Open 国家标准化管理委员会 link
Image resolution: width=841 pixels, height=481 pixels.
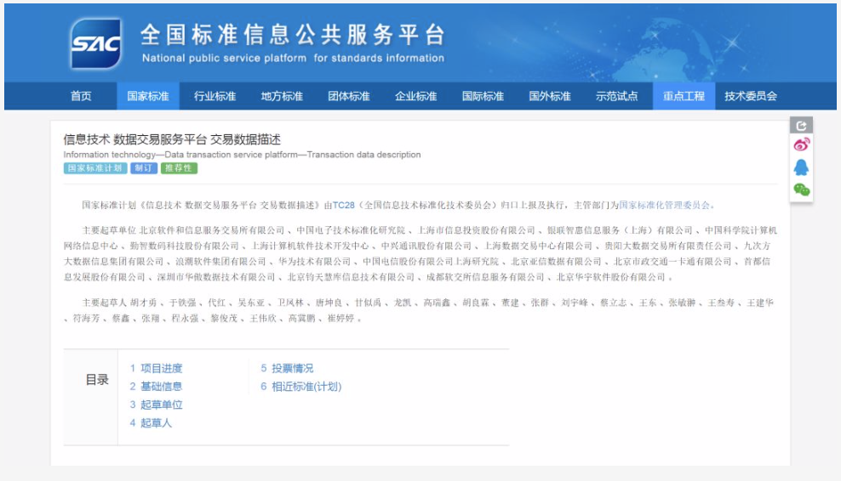(665, 205)
